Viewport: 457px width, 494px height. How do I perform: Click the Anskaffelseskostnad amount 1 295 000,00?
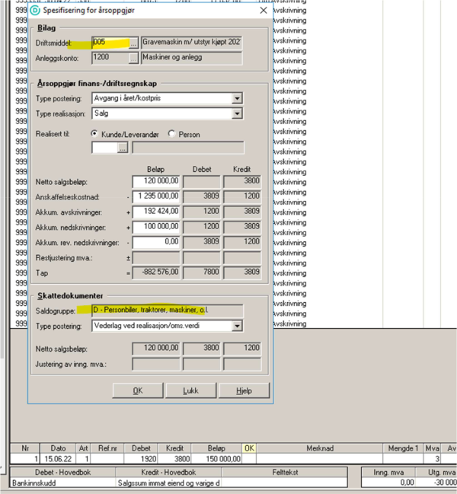[156, 197]
